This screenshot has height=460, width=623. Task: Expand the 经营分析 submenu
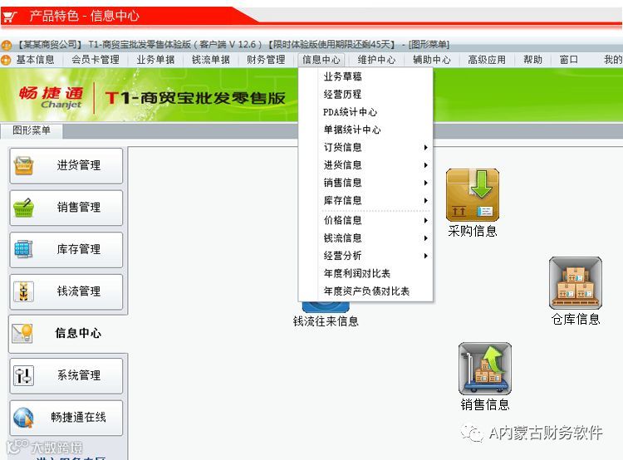coord(365,256)
